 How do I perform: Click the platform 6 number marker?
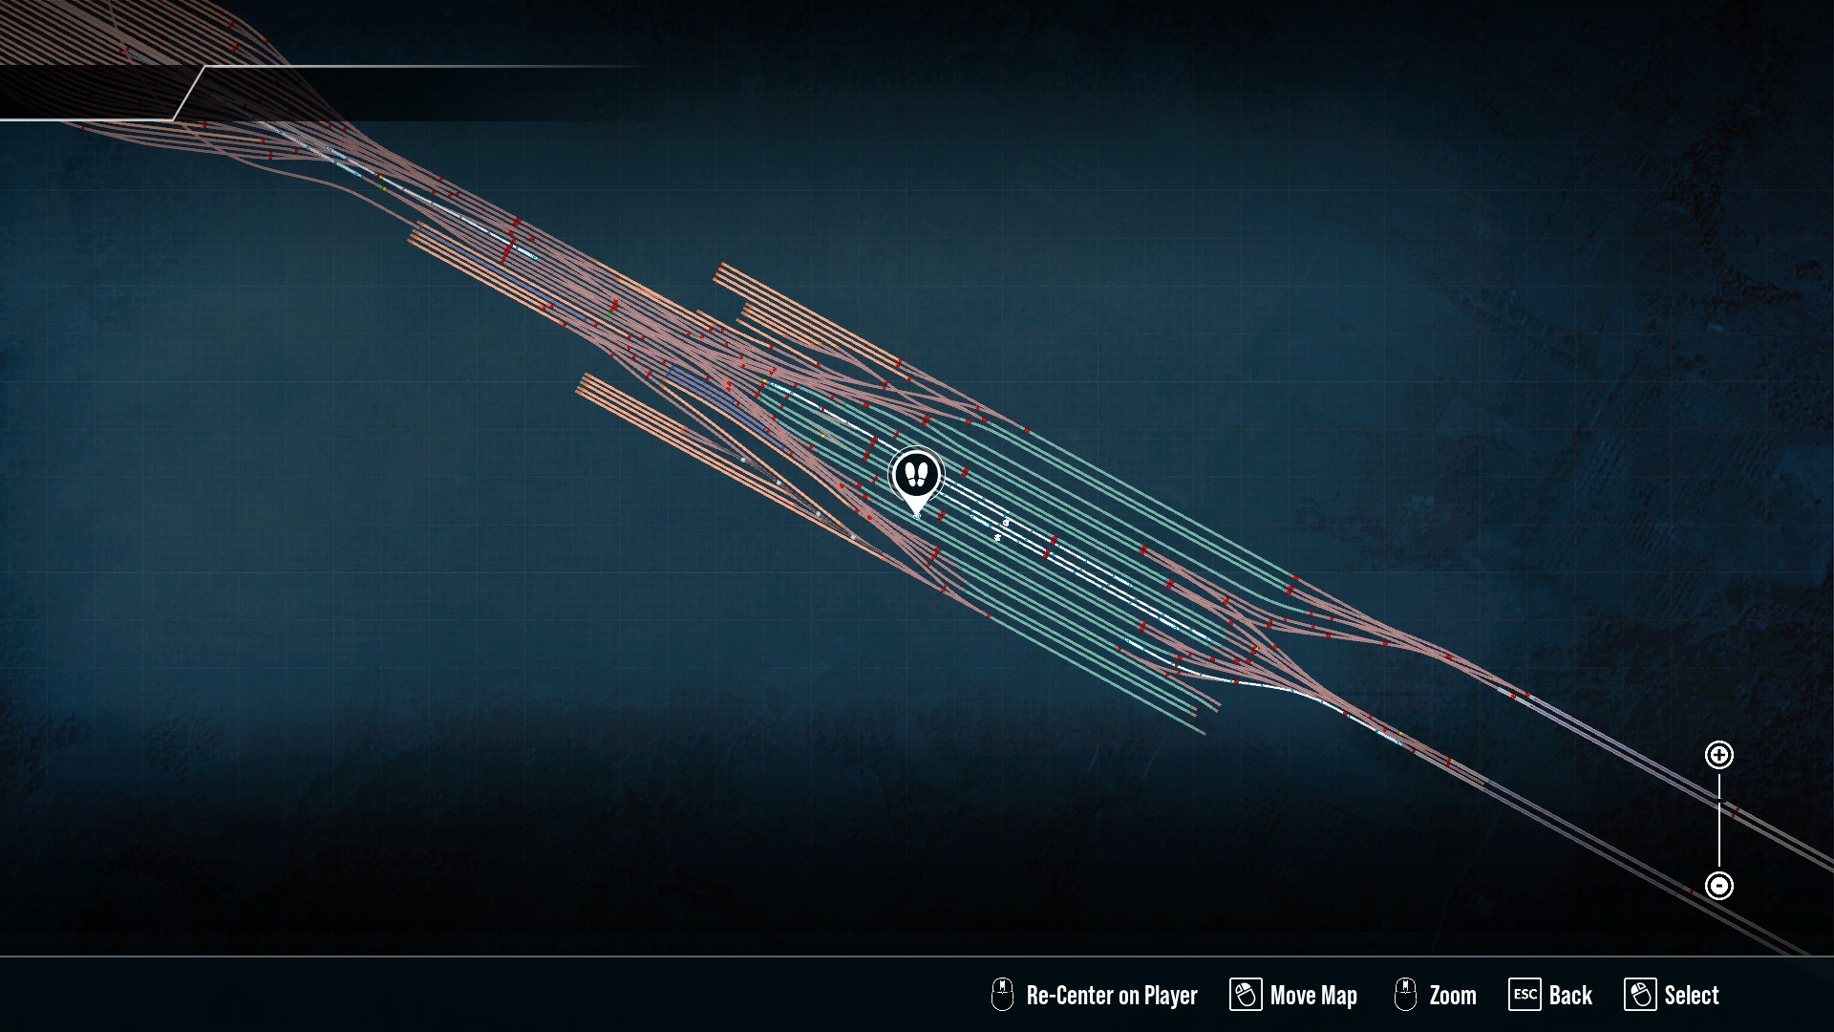tap(1006, 523)
